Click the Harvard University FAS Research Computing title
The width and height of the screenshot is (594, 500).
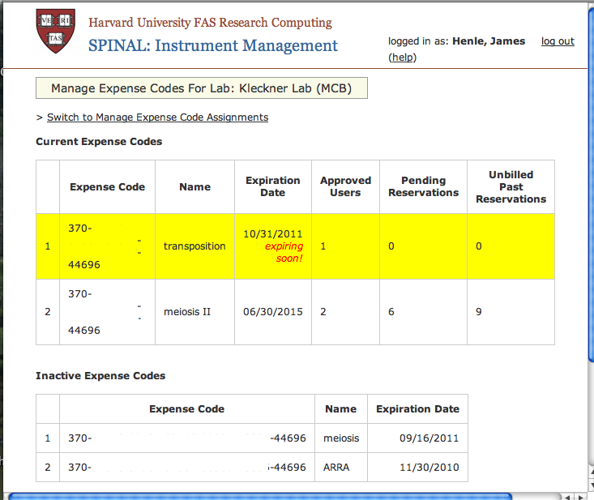pos(210,23)
